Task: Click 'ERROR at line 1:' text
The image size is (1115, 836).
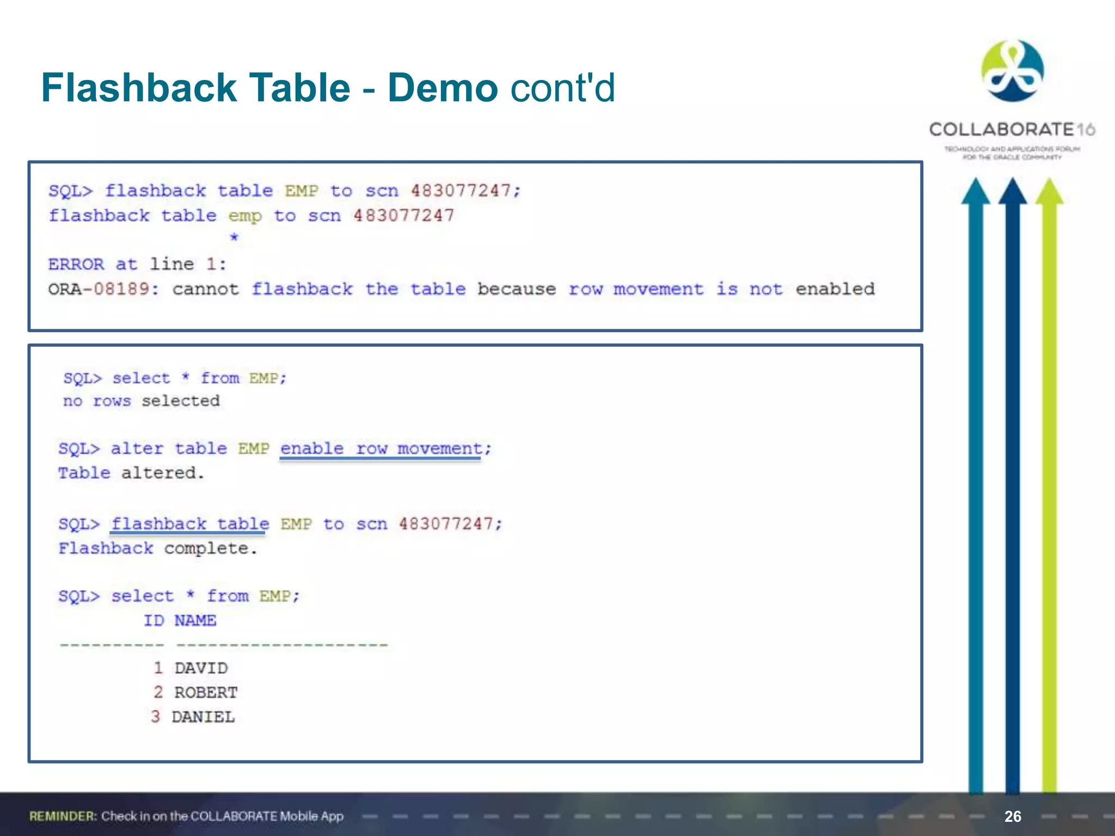Action: (137, 265)
